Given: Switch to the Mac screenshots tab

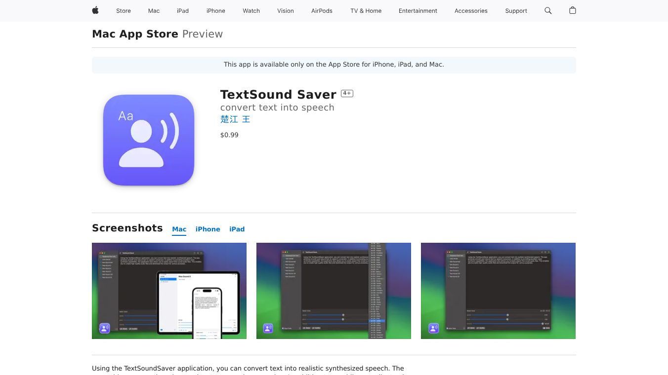Looking at the screenshot, I should [x=179, y=229].
